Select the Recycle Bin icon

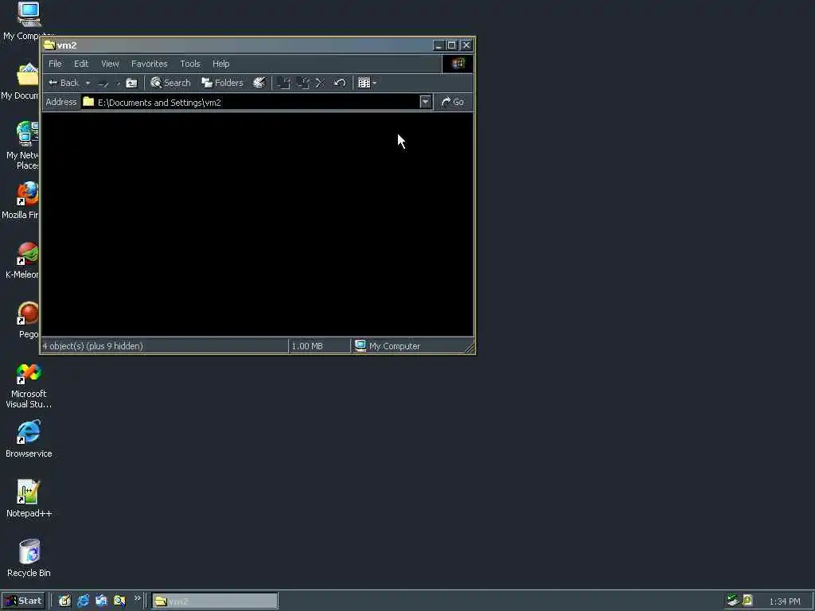pyautogui.click(x=29, y=558)
